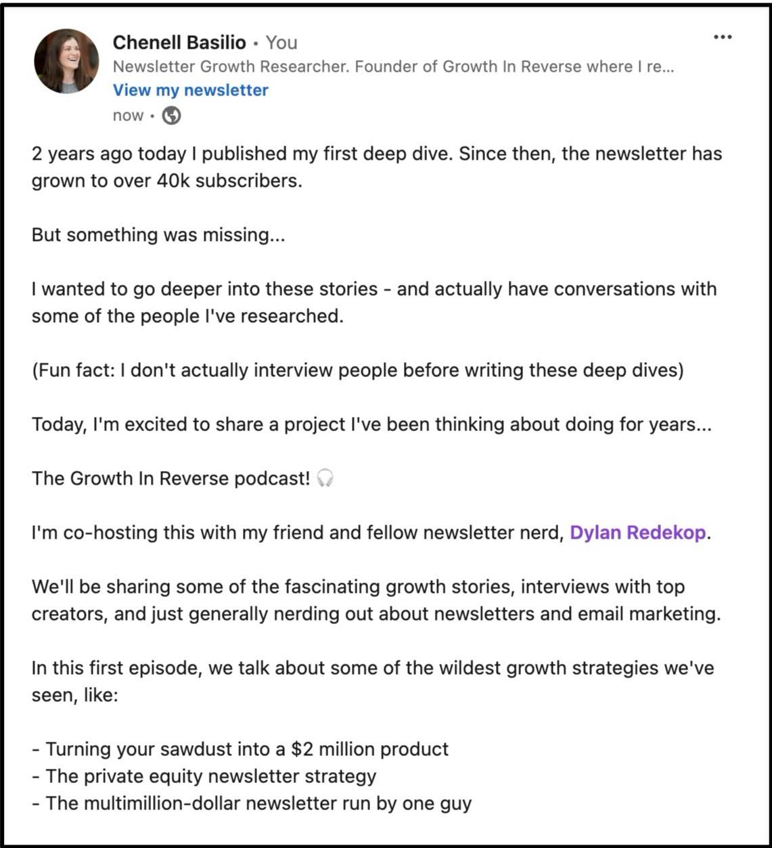Open the View my newsletter link

[x=190, y=90]
